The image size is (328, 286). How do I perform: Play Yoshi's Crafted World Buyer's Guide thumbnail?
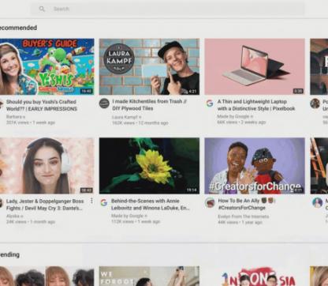[47, 66]
